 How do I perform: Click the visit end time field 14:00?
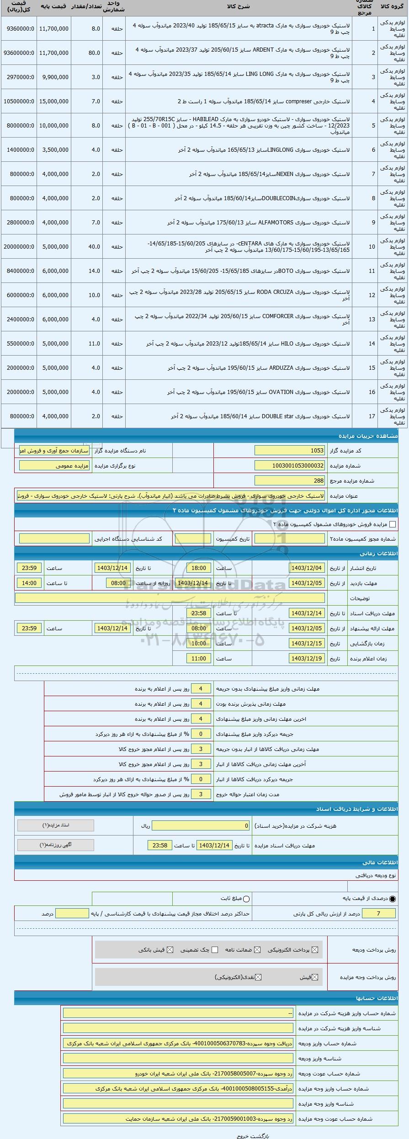tap(29, 583)
